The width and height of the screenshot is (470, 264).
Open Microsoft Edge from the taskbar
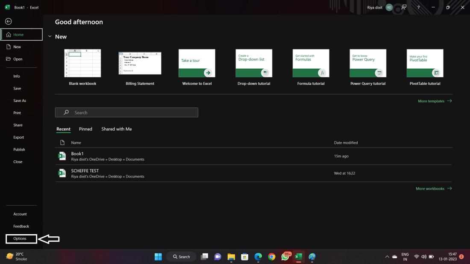tap(258, 257)
